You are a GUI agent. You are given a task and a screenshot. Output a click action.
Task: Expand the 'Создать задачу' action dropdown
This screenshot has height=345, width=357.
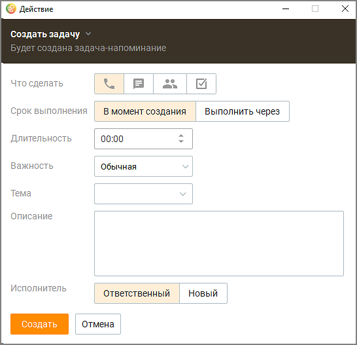[88, 34]
